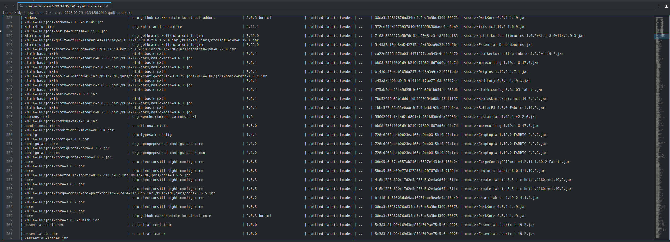The image size is (670, 242).
Task: Close the crash log tab with its X
Action: [x=107, y=6]
